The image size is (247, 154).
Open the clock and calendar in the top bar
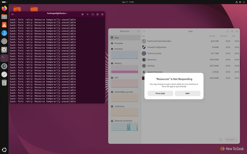(x=128, y=2)
